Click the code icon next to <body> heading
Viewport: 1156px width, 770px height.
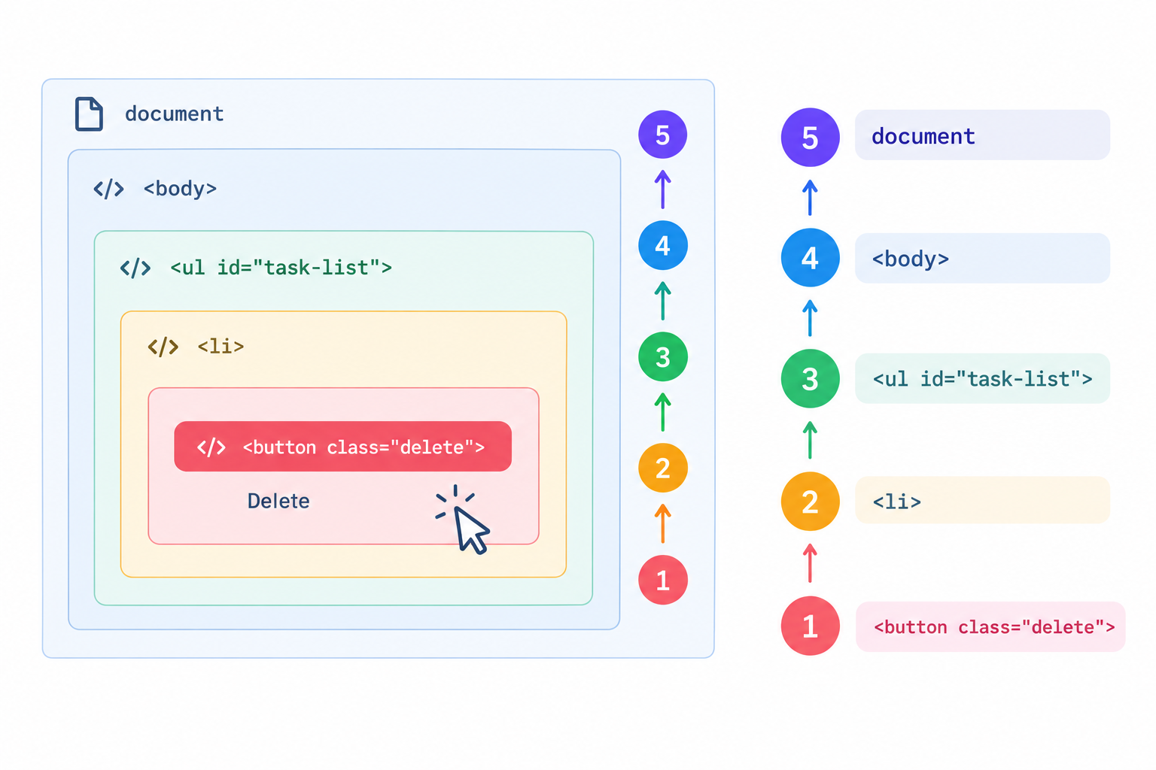click(108, 189)
